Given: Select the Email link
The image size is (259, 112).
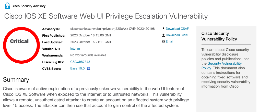Looking at the screenshot, I should [169, 41].
